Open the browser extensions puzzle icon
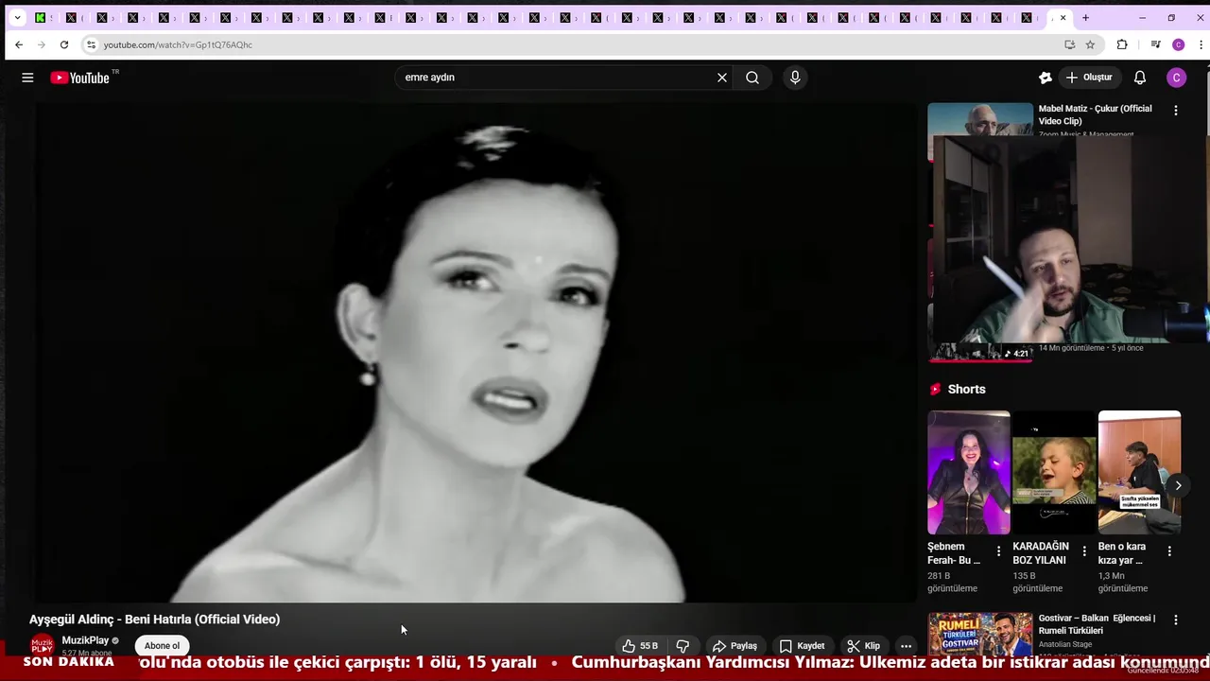This screenshot has height=681, width=1210. tap(1122, 44)
